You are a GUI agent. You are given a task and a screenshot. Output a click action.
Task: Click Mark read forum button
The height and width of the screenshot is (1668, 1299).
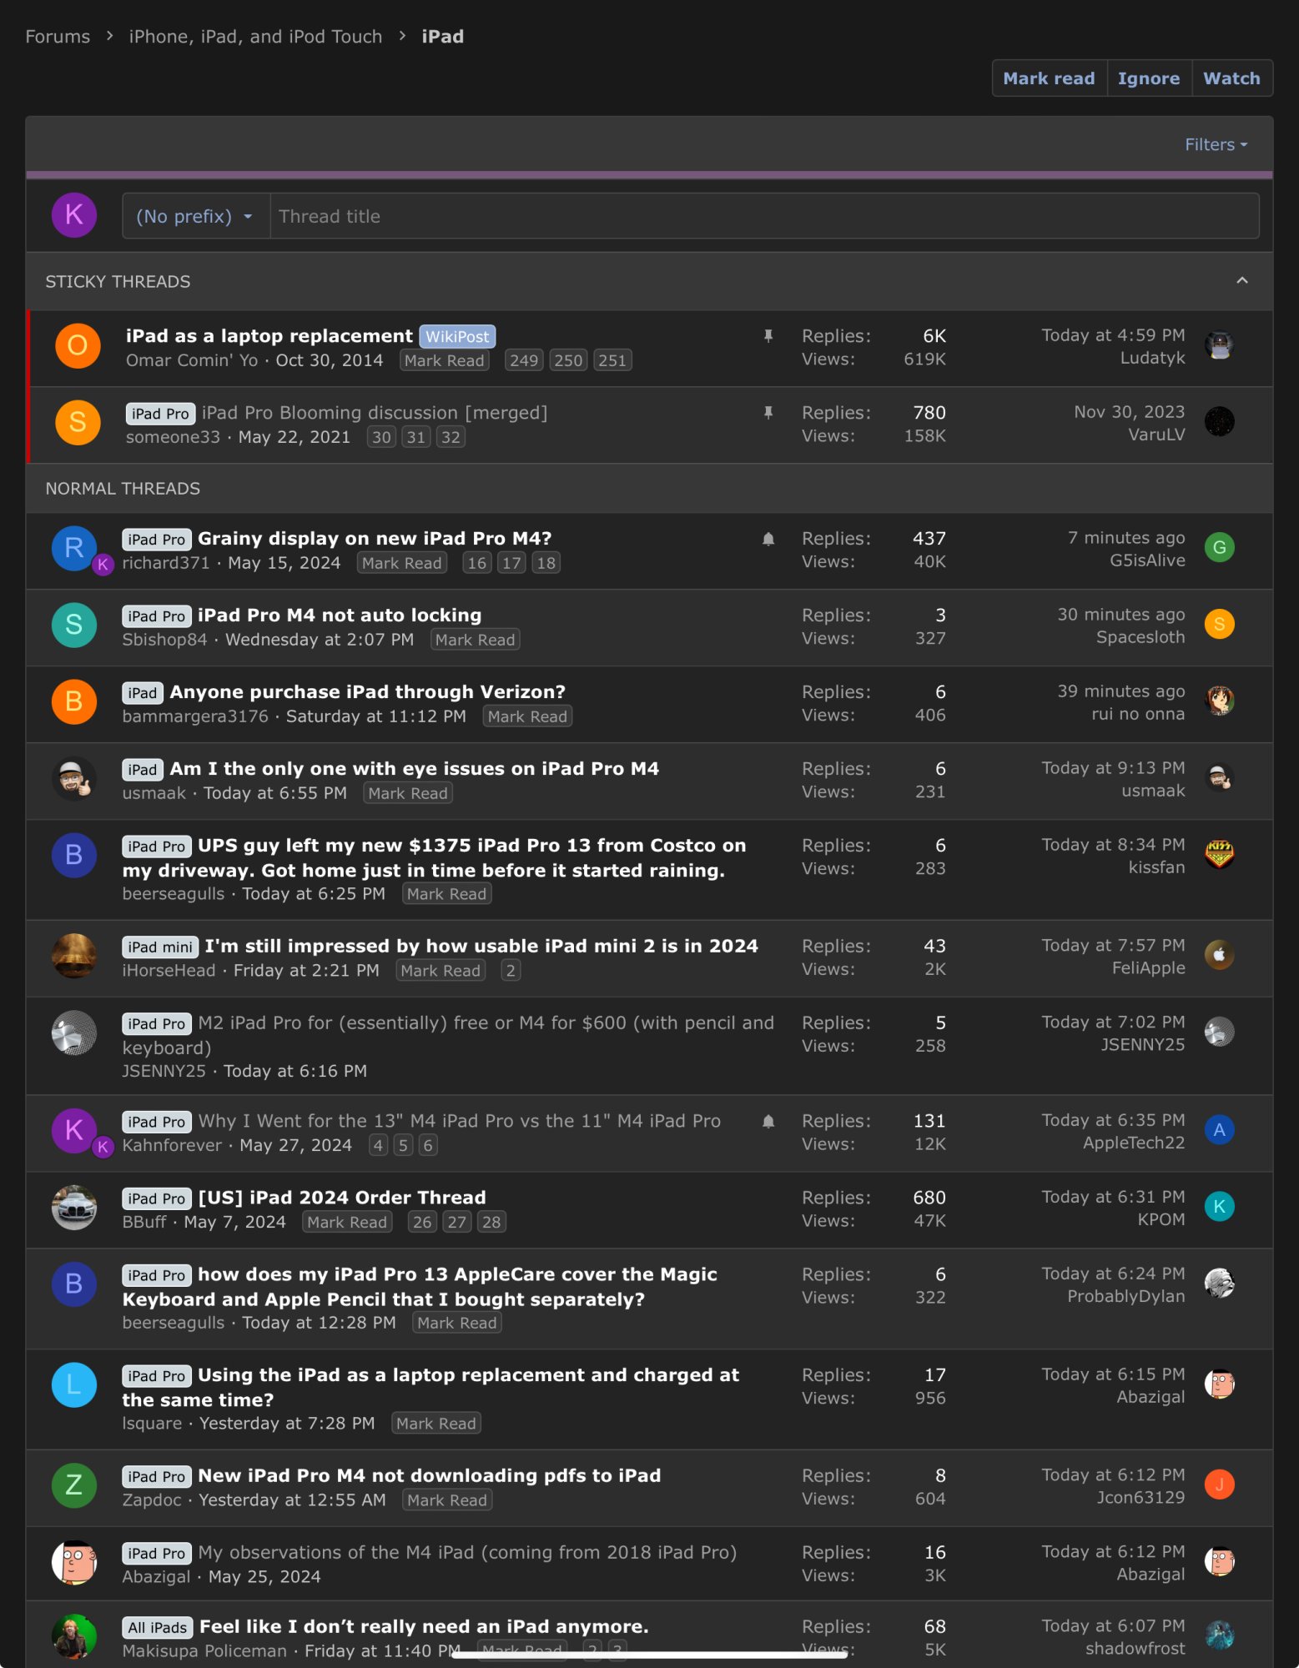[1049, 78]
